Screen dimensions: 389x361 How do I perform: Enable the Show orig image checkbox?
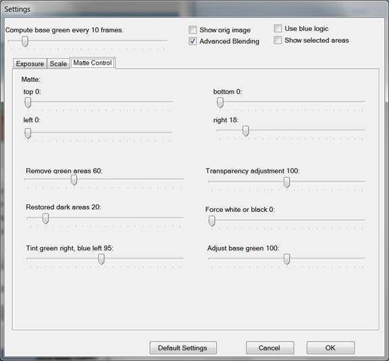tap(192, 30)
